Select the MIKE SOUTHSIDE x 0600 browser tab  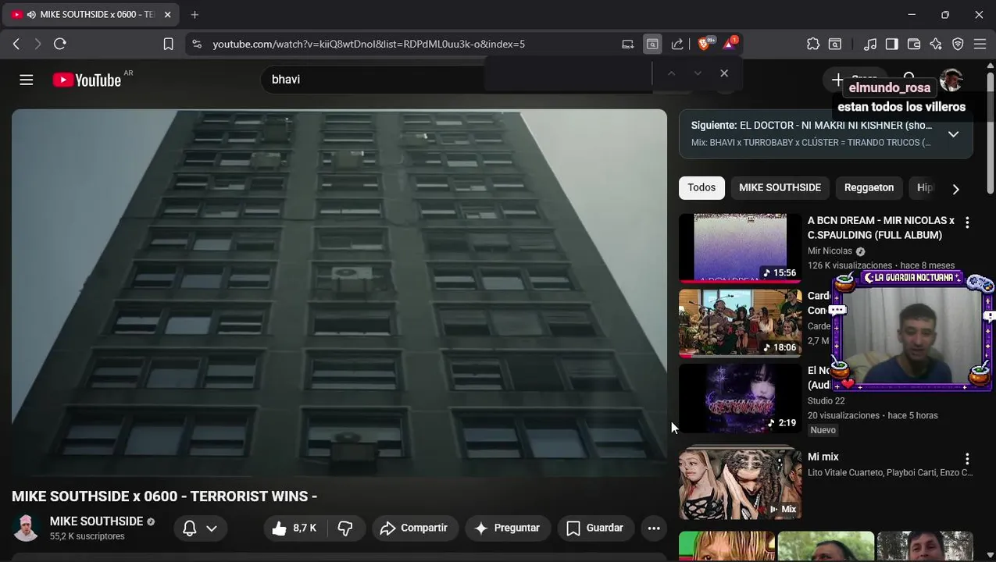(x=91, y=14)
